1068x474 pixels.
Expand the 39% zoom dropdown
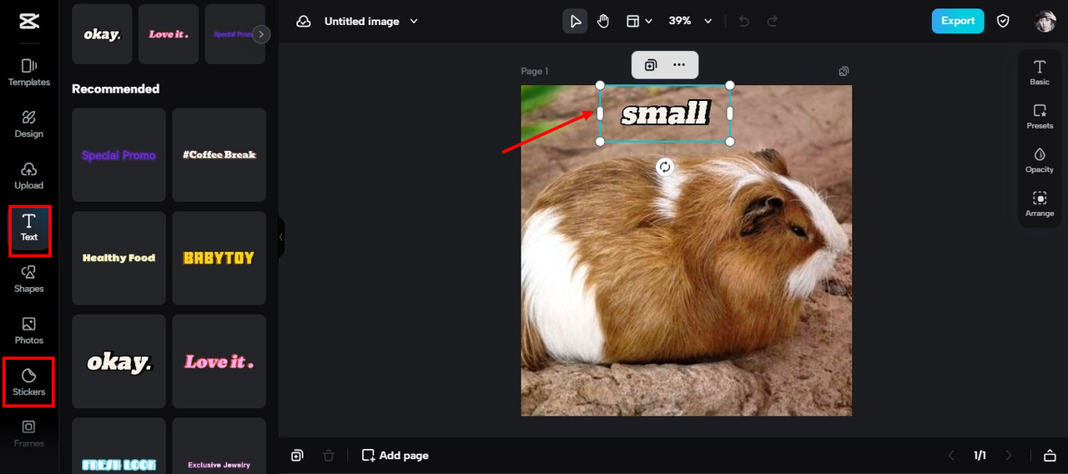(x=708, y=21)
